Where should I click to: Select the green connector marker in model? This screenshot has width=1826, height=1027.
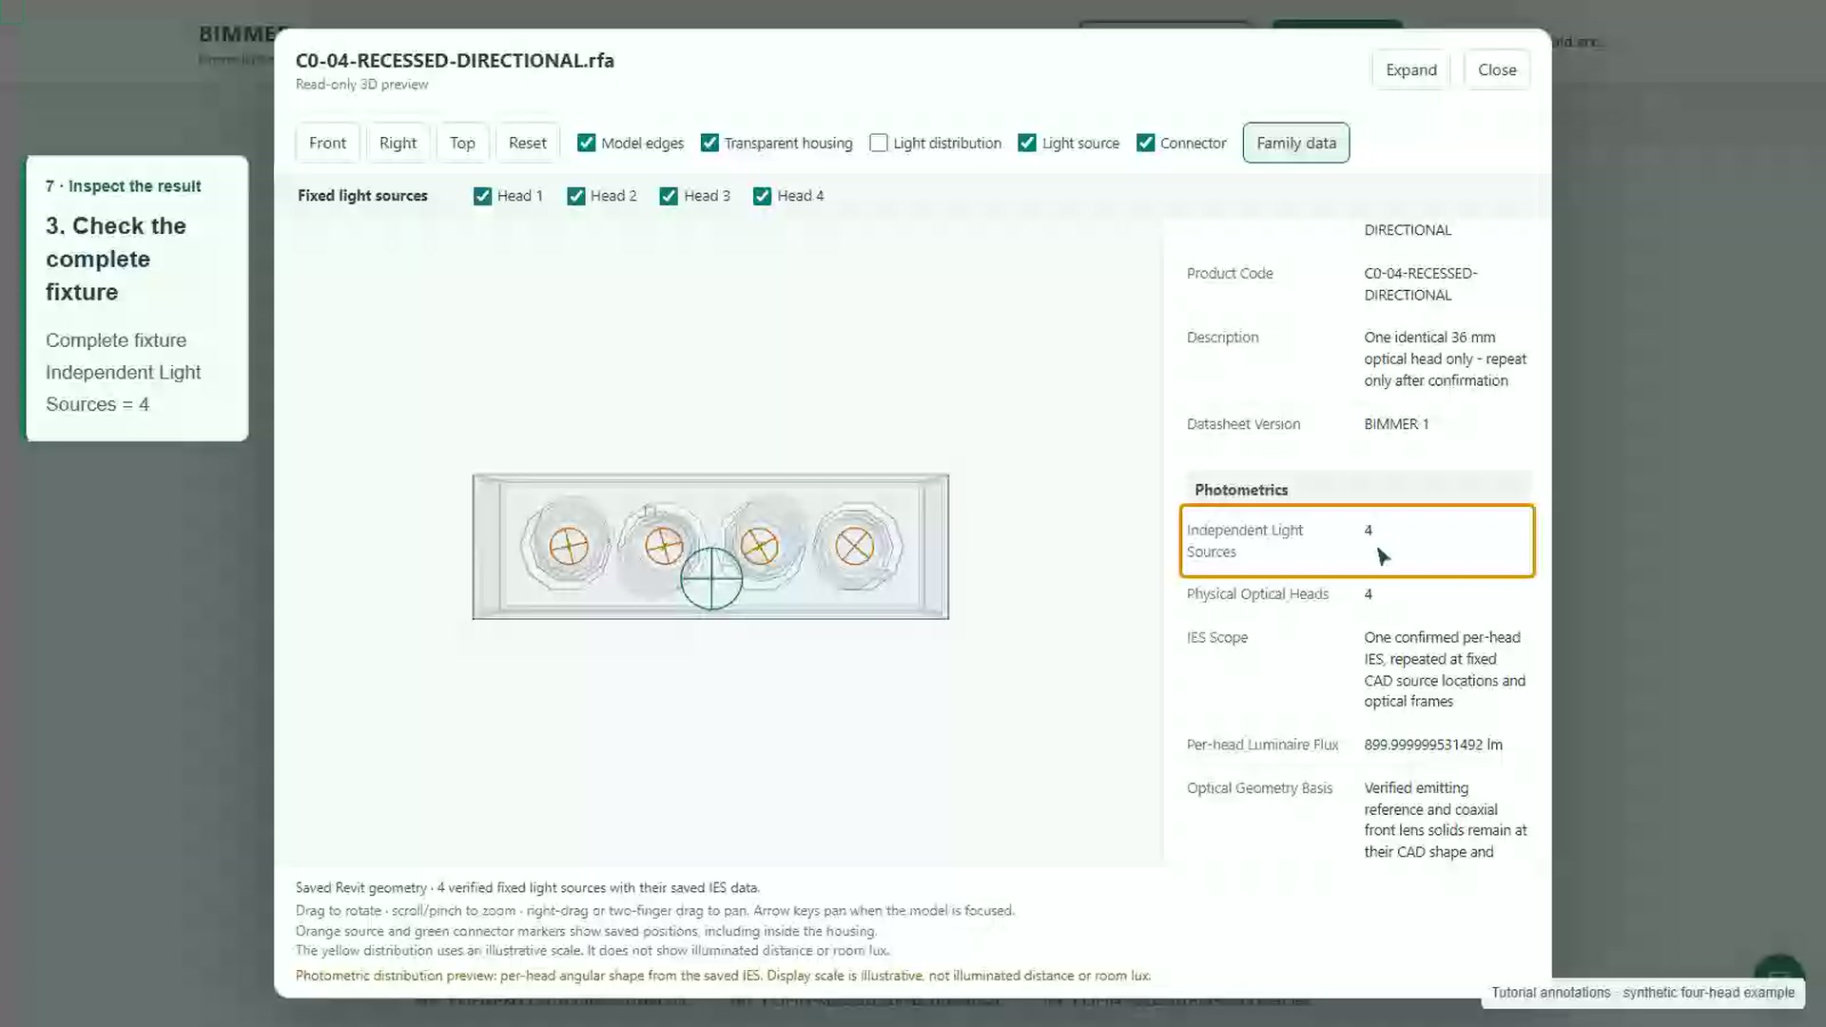tap(711, 577)
